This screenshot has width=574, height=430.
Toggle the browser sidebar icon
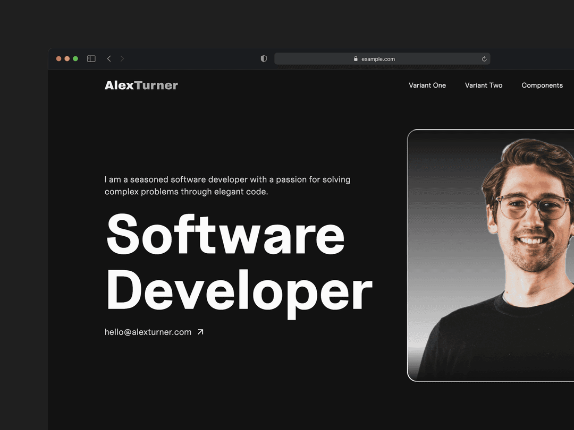click(x=91, y=58)
